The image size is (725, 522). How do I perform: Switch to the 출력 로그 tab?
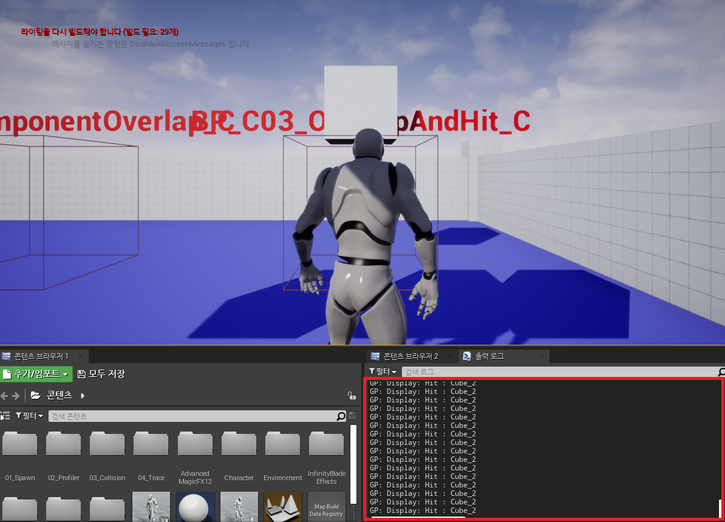point(490,356)
